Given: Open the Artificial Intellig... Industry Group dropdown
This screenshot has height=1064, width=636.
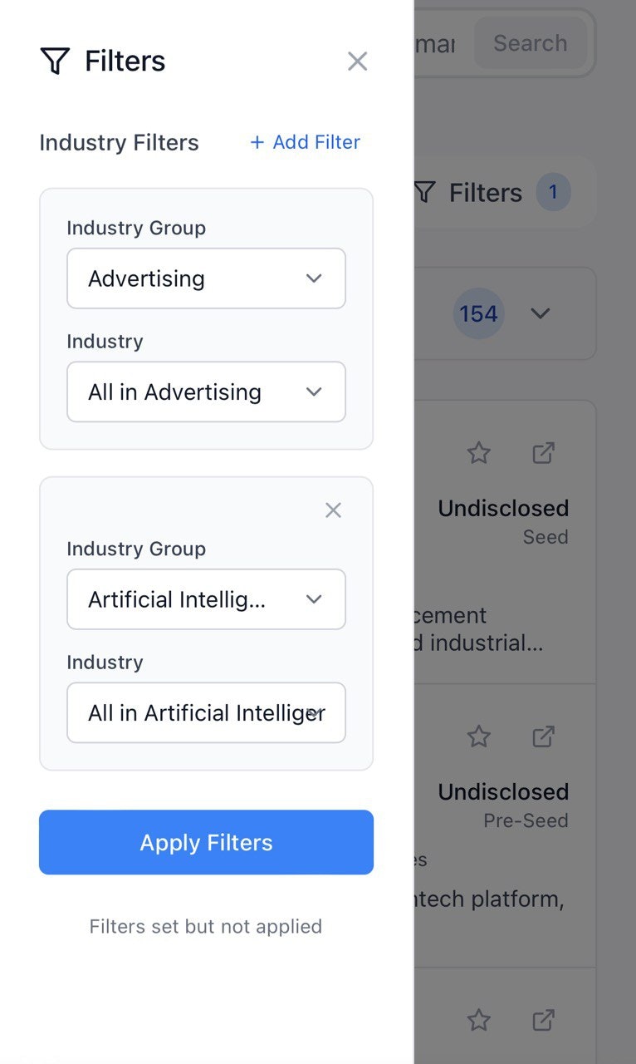Looking at the screenshot, I should click(206, 599).
